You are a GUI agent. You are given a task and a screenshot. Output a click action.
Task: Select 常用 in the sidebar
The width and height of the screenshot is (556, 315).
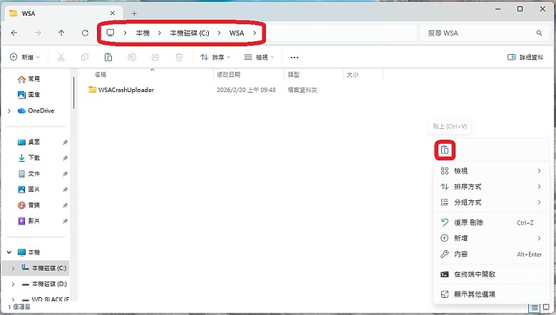[x=29, y=79]
